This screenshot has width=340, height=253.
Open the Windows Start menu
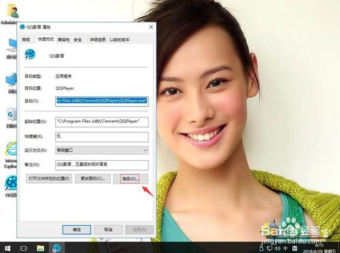point(7,248)
